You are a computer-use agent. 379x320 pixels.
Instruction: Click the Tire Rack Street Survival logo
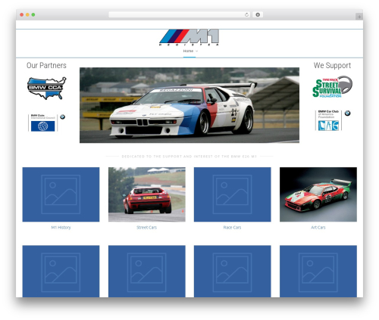pos(332,87)
